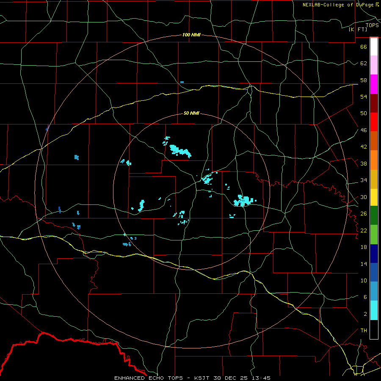Select the light blue legend swatch
Screen dimensions: 381x381
click(x=374, y=291)
